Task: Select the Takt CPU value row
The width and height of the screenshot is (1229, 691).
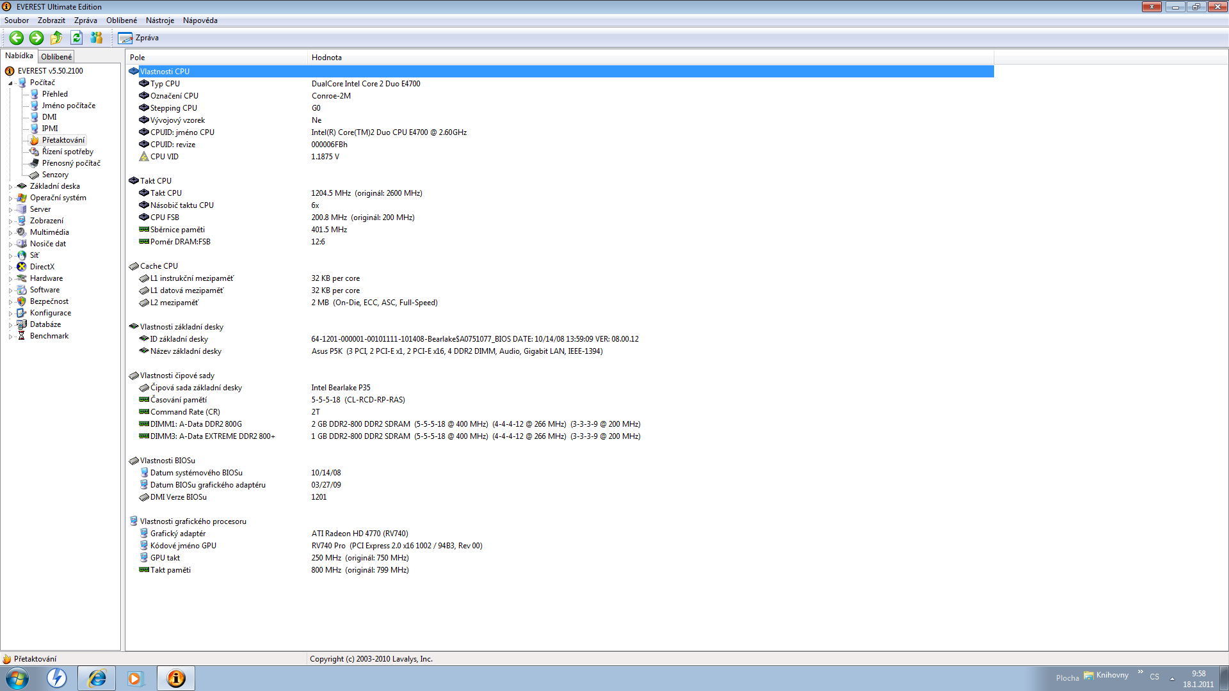Action: coord(366,193)
